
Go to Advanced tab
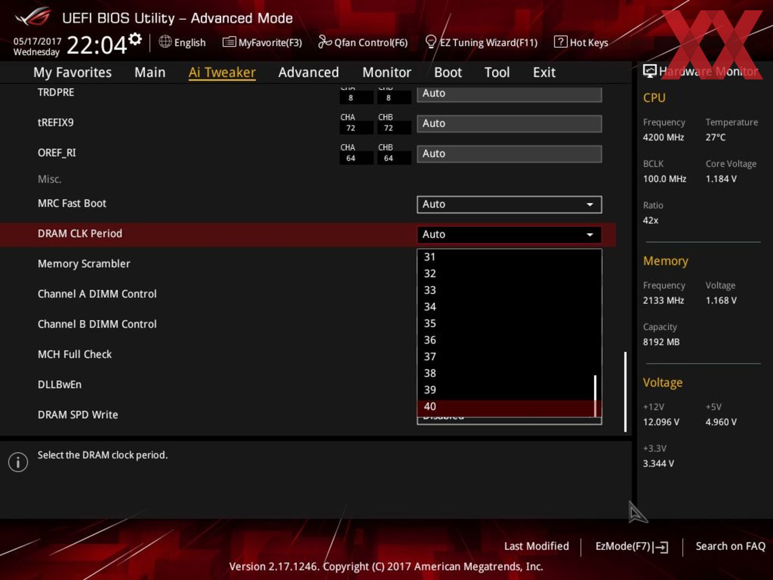(x=309, y=72)
